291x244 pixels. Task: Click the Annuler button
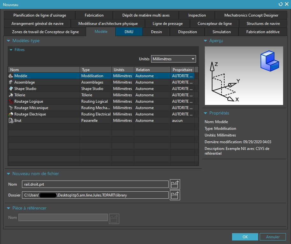(x=273, y=237)
